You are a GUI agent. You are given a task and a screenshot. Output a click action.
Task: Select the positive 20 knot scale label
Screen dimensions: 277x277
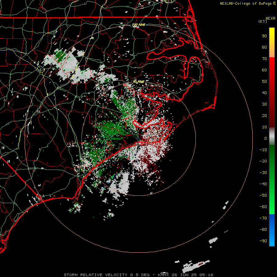(x=264, y=116)
